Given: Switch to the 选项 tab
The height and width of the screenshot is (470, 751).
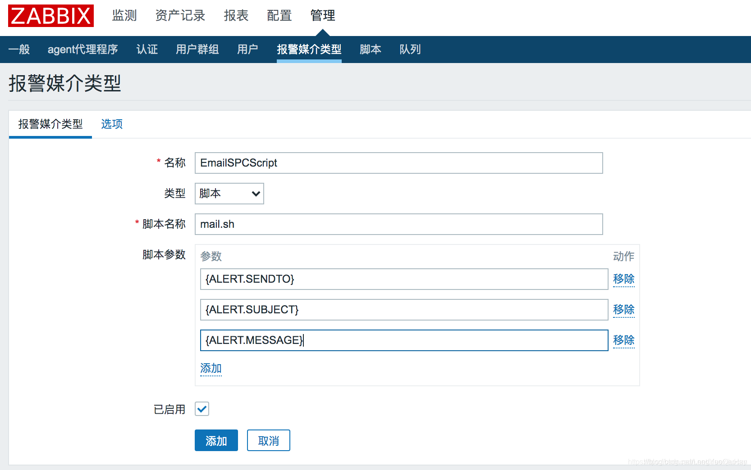Looking at the screenshot, I should pos(112,124).
